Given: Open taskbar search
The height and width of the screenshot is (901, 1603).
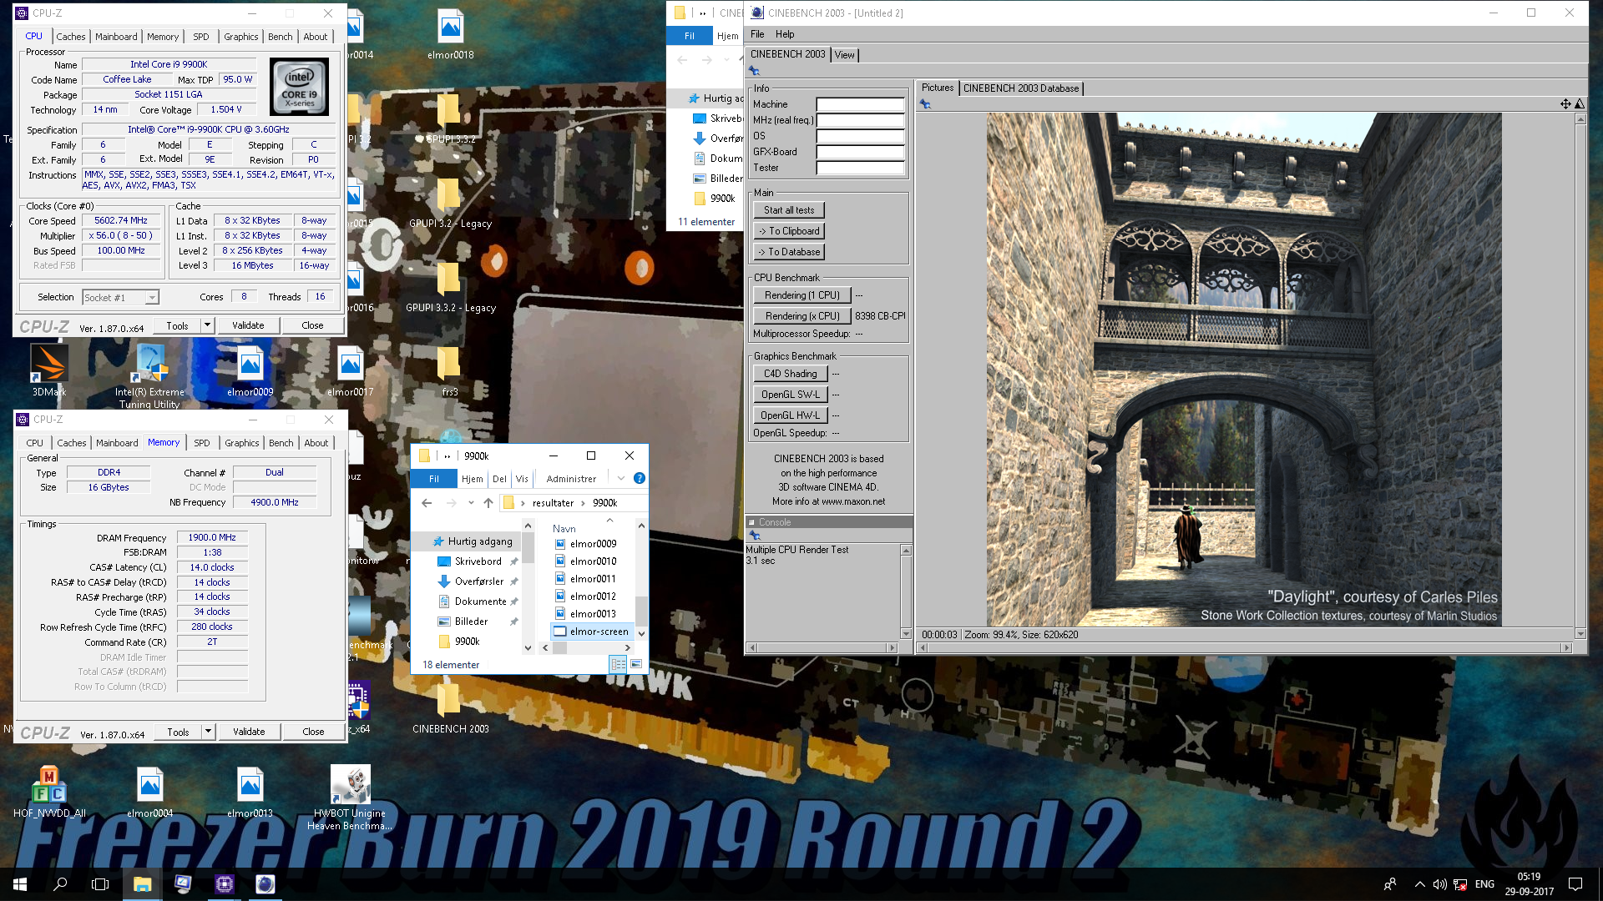Looking at the screenshot, I should click(60, 884).
